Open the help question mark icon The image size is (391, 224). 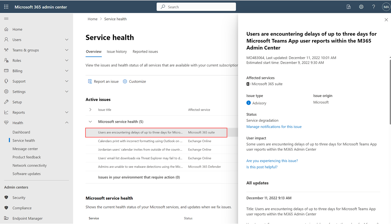(x=374, y=7)
